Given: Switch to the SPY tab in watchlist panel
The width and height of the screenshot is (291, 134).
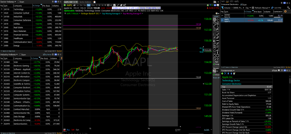Looking at the screenshot, I should (231, 1).
